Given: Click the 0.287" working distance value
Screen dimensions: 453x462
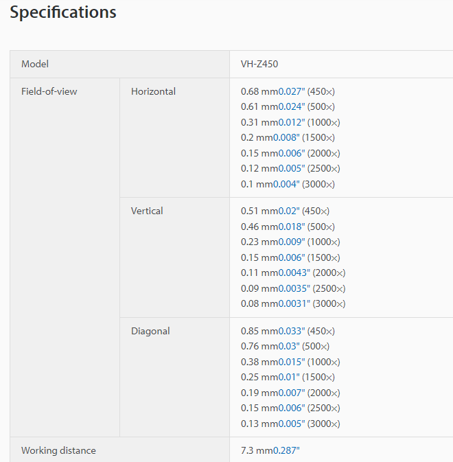Looking at the screenshot, I should click(x=286, y=450).
